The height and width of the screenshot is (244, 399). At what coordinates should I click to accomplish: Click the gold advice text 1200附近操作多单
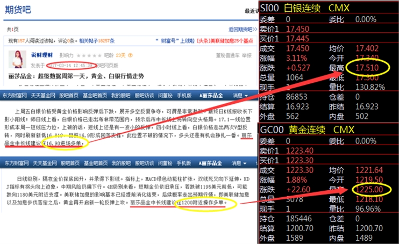pyautogui.click(x=202, y=203)
